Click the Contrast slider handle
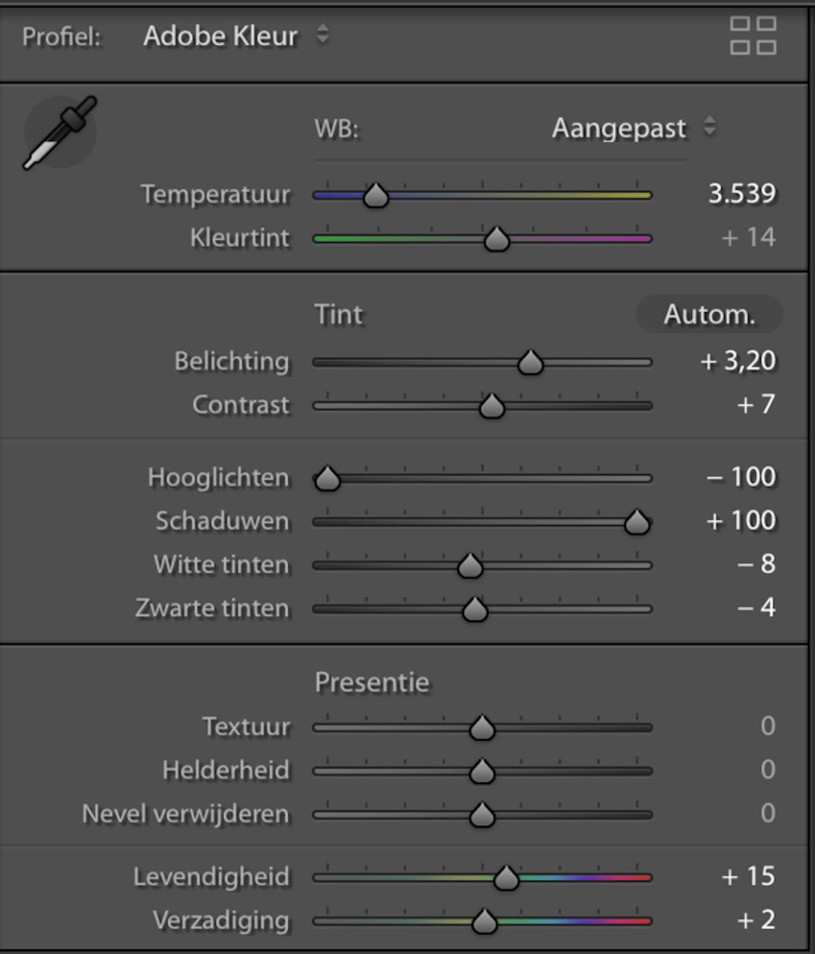 (x=492, y=406)
